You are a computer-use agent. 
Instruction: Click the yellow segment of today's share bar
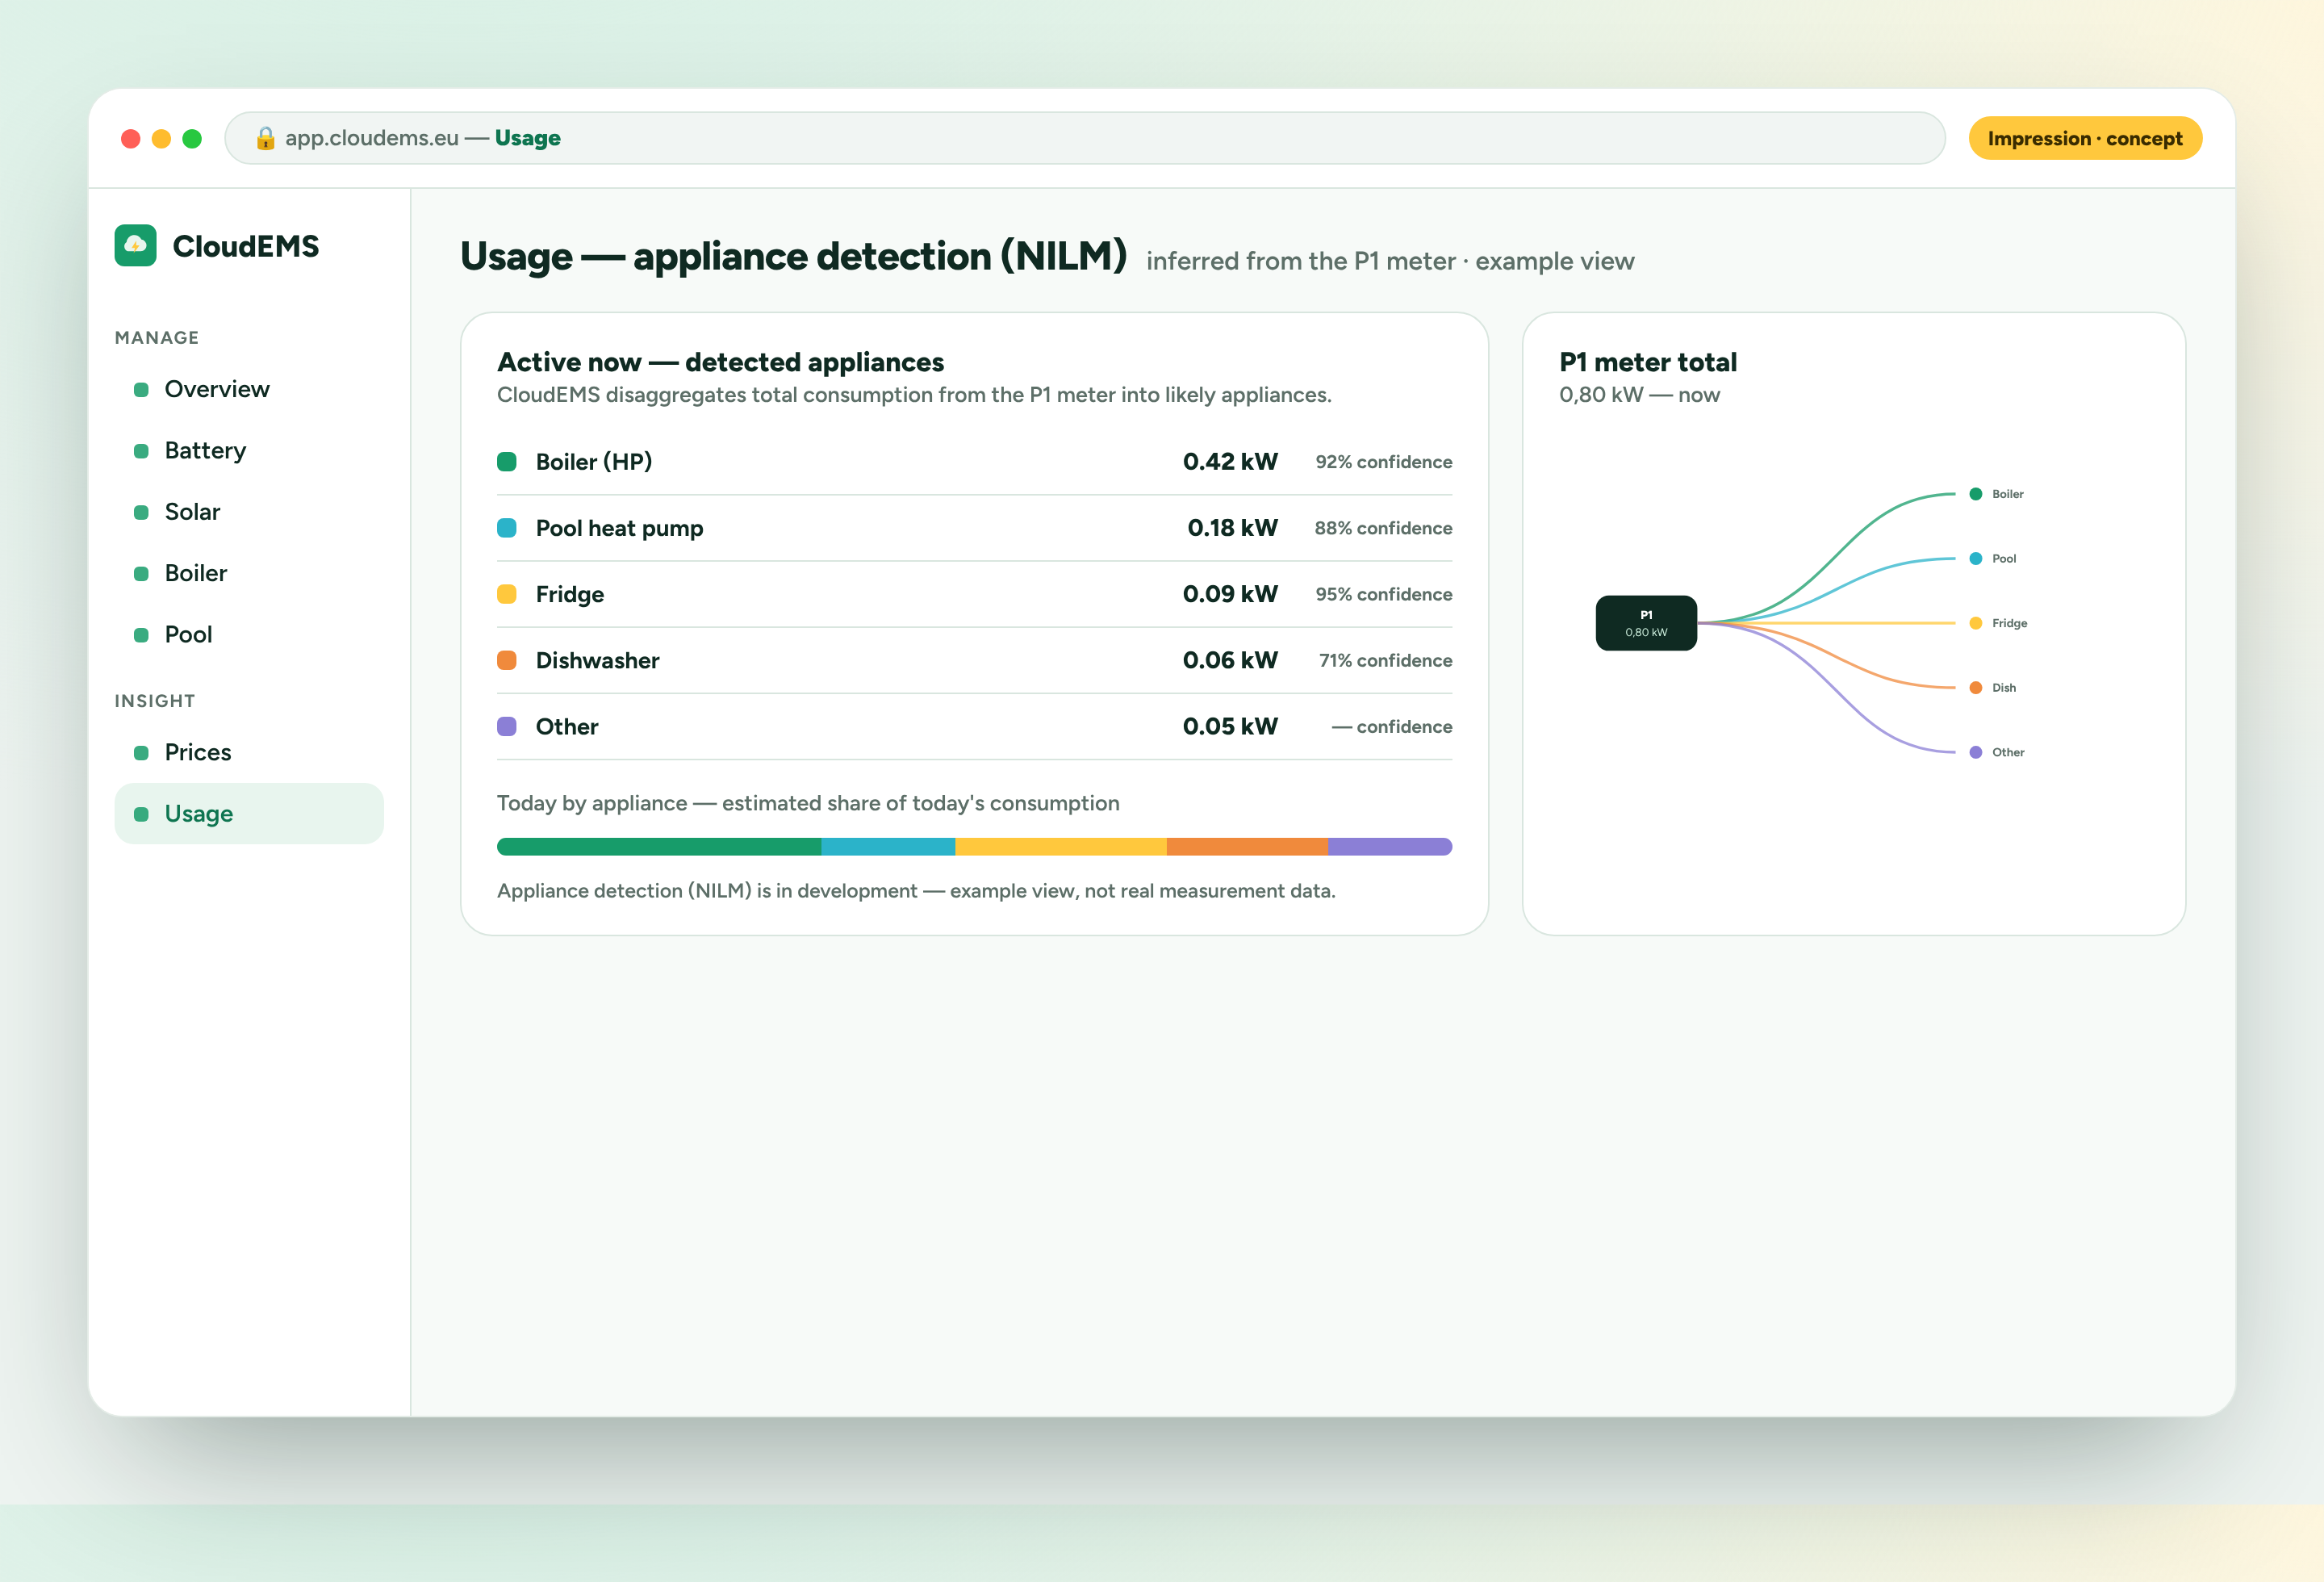1061,847
